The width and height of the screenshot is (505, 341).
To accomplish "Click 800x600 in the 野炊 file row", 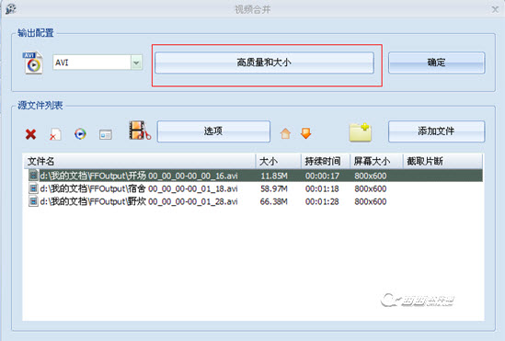I will point(371,201).
